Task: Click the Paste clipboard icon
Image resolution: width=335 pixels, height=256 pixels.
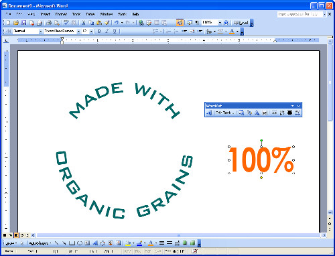Action: [99, 23]
